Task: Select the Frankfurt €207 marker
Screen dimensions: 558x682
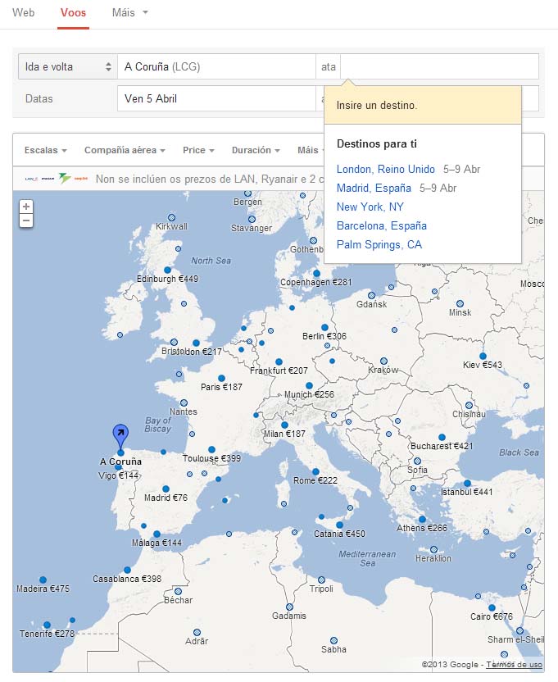Action: [279, 361]
